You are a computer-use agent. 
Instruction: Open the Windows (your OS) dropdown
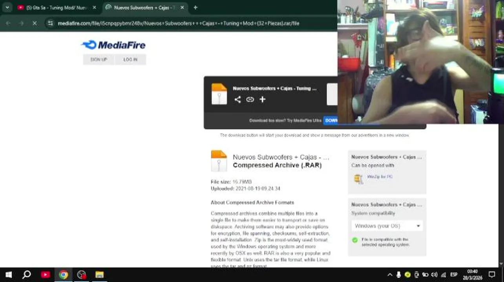click(x=387, y=226)
